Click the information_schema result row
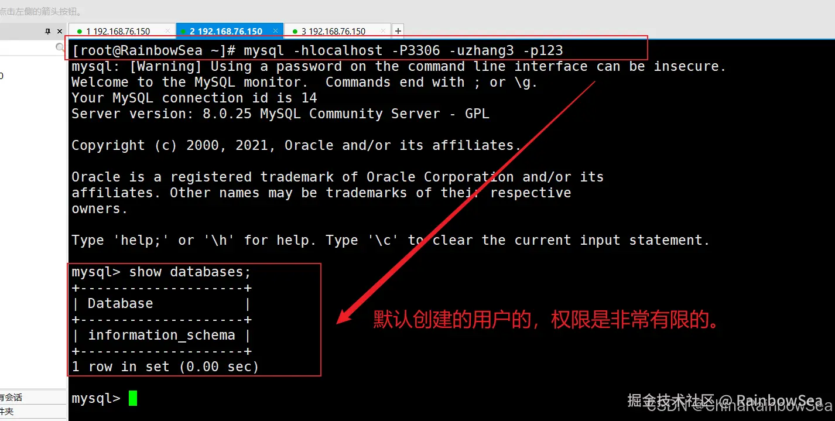This screenshot has width=835, height=421. (x=162, y=336)
